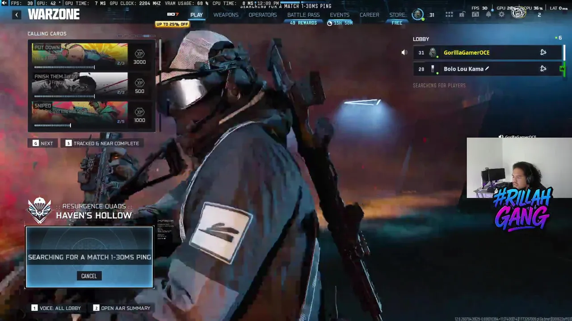This screenshot has width=572, height=321.
Task: Click the 49 Rewards label
Action: pyautogui.click(x=303, y=23)
